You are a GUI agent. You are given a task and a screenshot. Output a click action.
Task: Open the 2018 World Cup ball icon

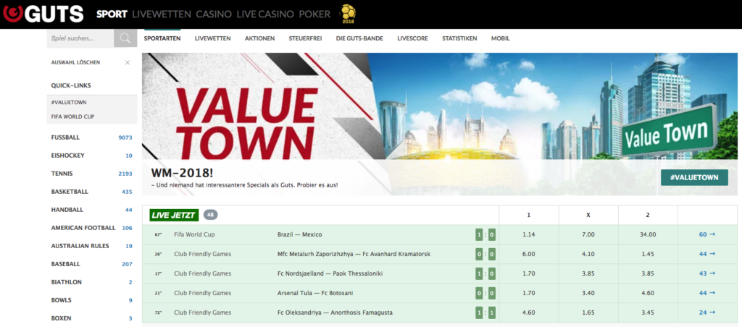tap(349, 14)
